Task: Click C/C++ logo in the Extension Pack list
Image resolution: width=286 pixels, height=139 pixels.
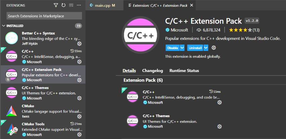Action: 133,97
